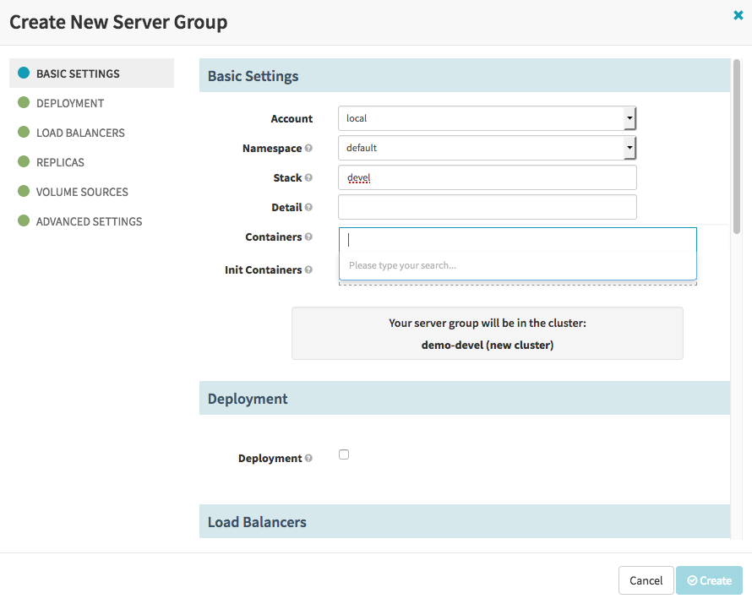Open the Account dropdown

tap(487, 118)
